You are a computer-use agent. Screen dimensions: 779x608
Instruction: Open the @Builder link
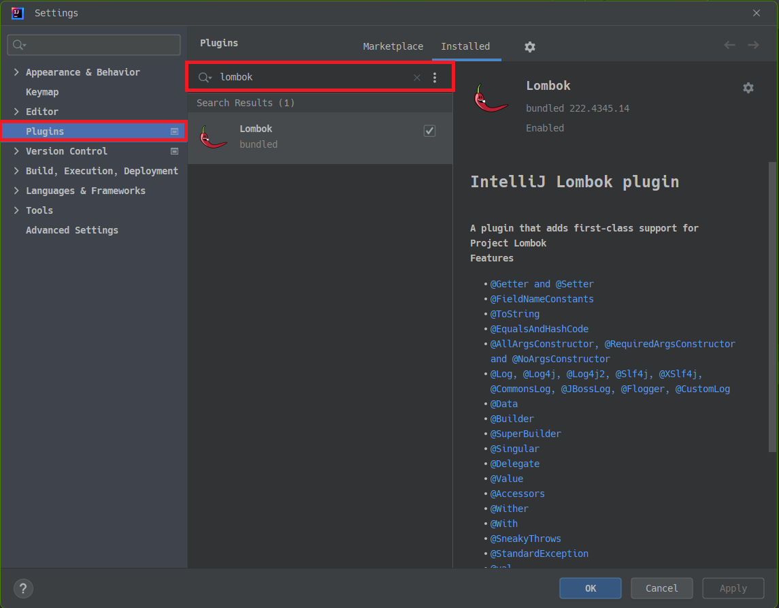pos(512,419)
